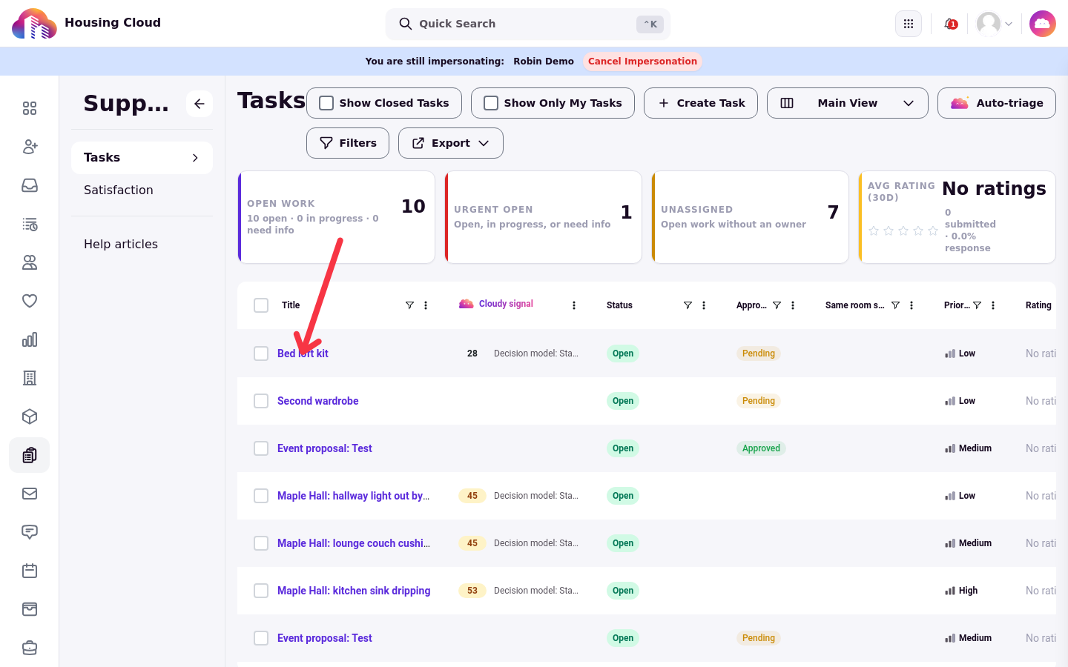Viewport: 1068px width, 667px height.
Task: Open the dashboard grid icon in sidebar
Action: pos(30,108)
